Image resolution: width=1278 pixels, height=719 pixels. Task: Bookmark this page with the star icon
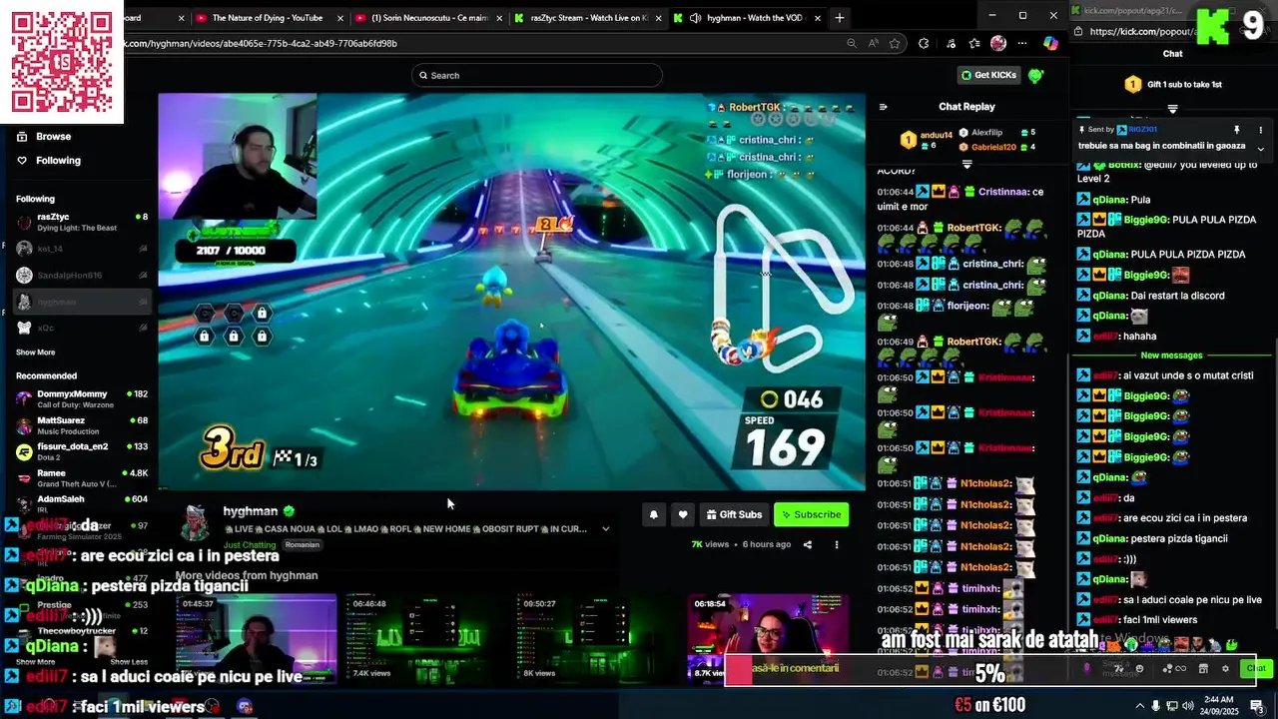[895, 43]
